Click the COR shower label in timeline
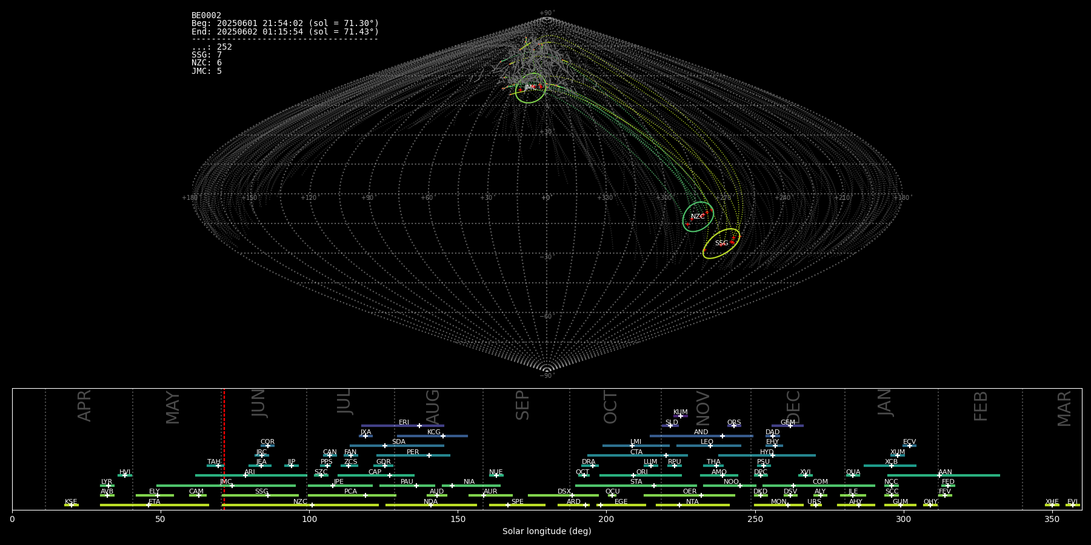This screenshot has width=1091, height=545. [x=267, y=442]
